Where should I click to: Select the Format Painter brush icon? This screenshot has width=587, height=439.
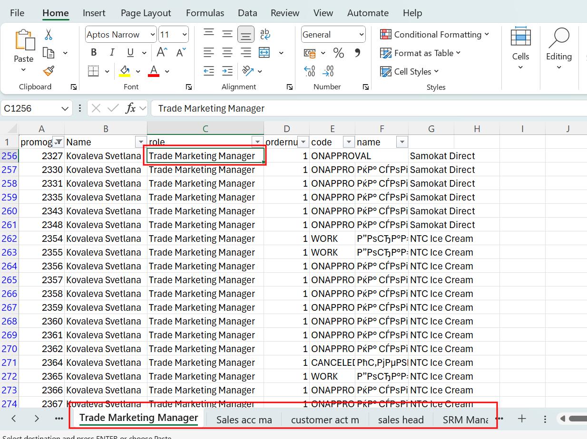click(x=49, y=71)
